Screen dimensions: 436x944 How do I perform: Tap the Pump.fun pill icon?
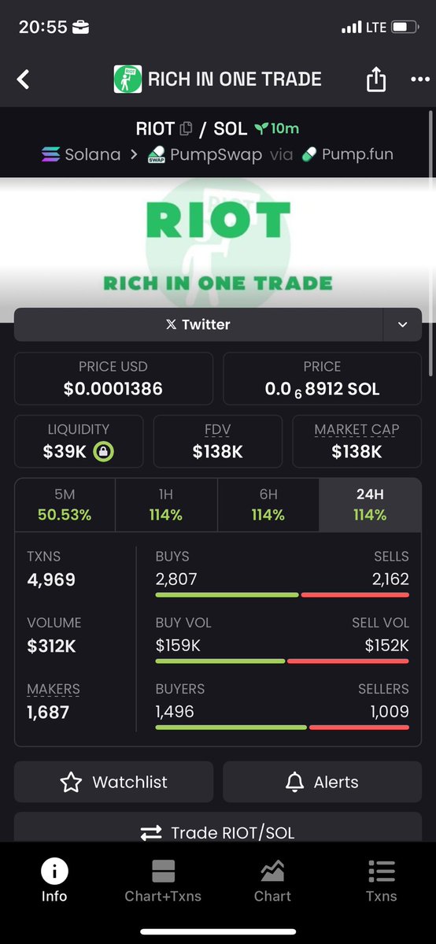coord(309,155)
